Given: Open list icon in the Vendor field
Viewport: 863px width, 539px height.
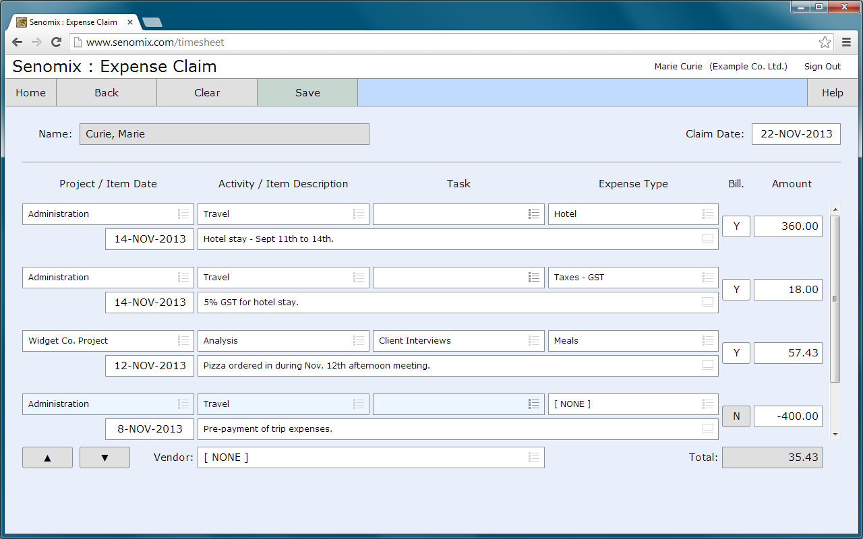Looking at the screenshot, I should point(534,457).
